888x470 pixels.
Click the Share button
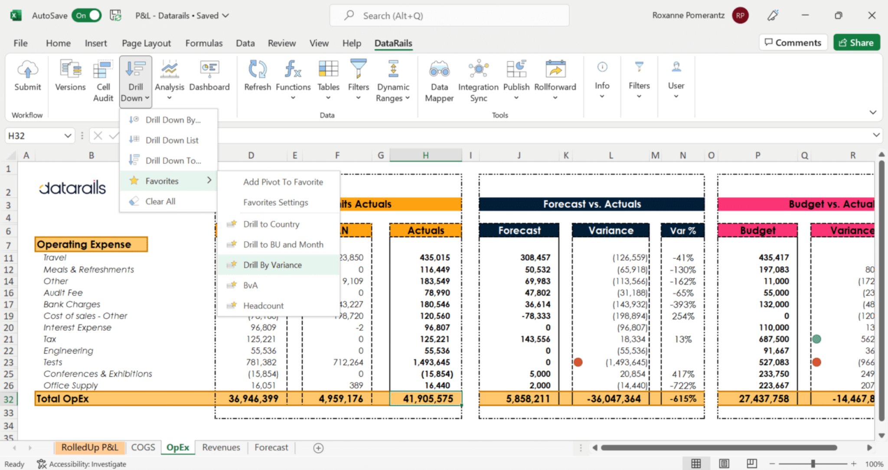pos(856,42)
